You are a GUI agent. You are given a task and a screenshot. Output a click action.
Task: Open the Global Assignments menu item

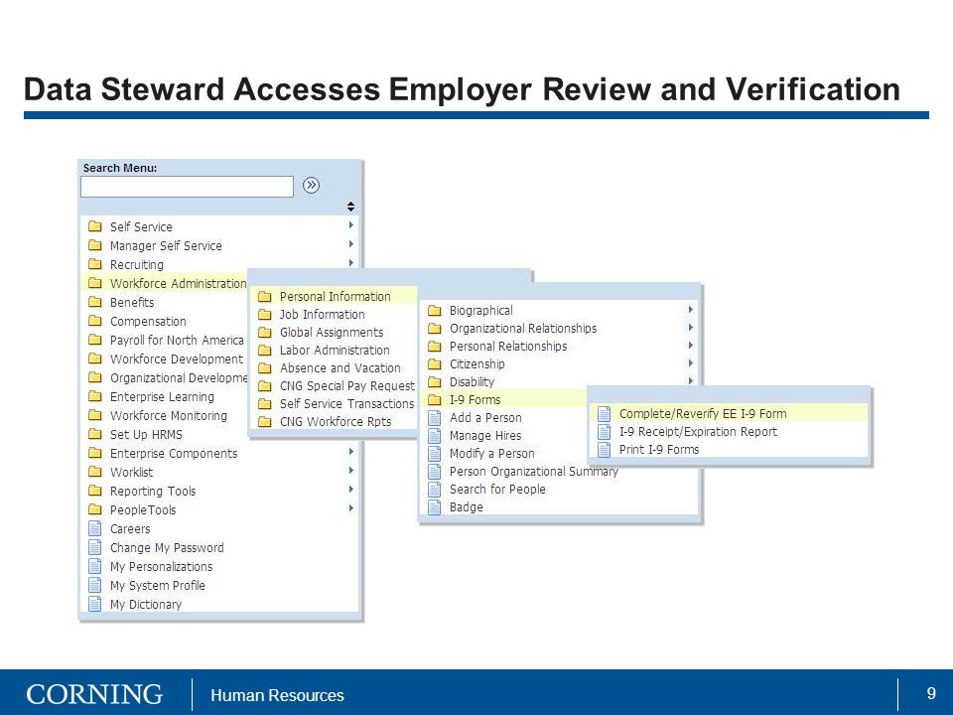[332, 332]
